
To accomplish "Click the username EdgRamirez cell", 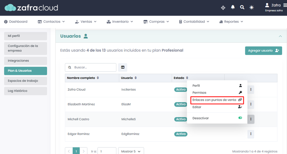I will pyautogui.click(x=130, y=134).
